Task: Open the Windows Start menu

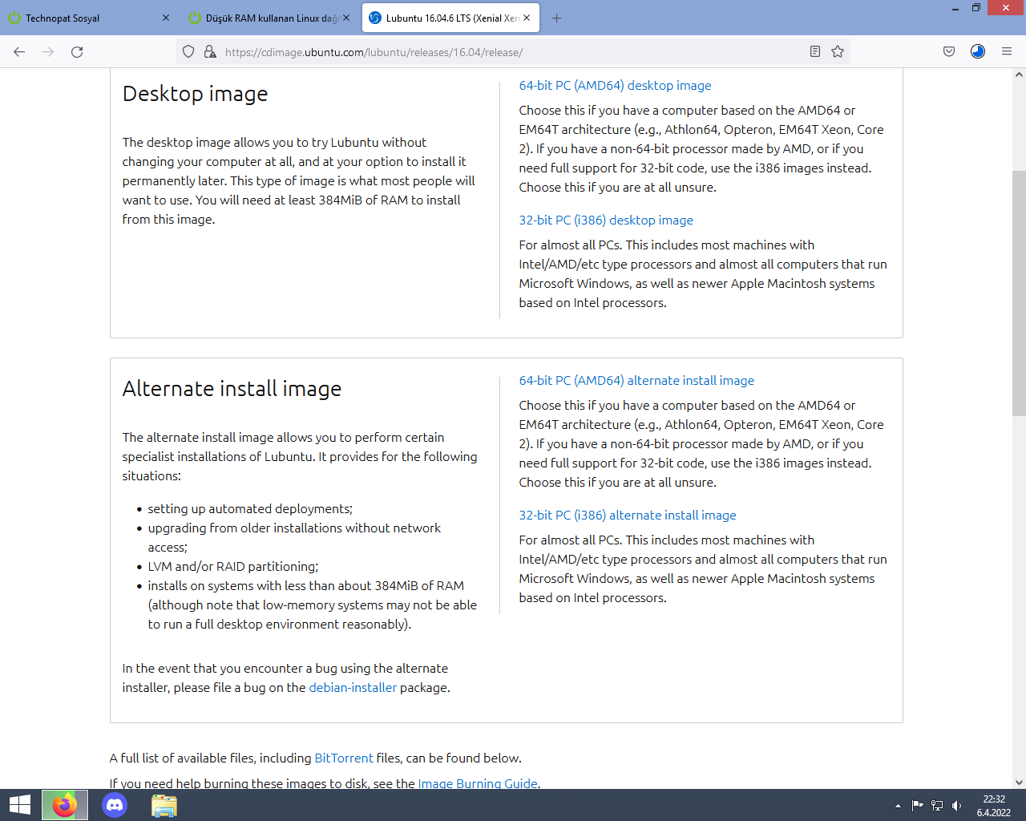Action: click(x=19, y=805)
